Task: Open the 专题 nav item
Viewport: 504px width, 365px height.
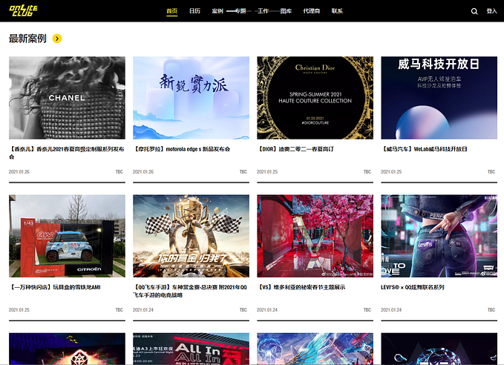Action: pos(240,11)
